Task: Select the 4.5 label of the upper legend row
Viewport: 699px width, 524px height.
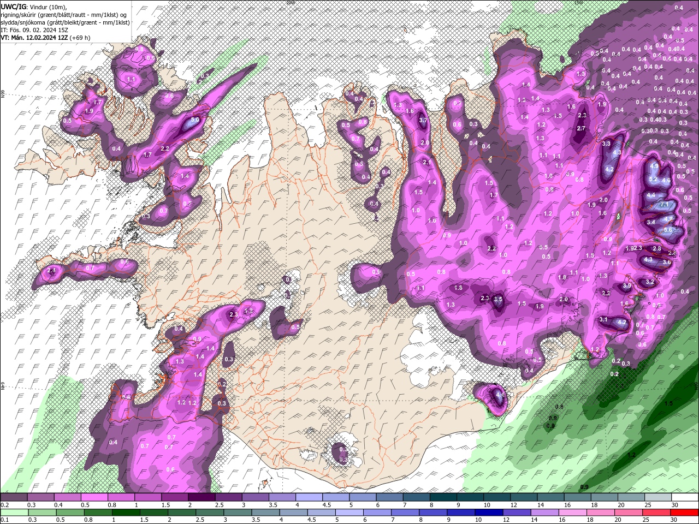Action: (327, 505)
